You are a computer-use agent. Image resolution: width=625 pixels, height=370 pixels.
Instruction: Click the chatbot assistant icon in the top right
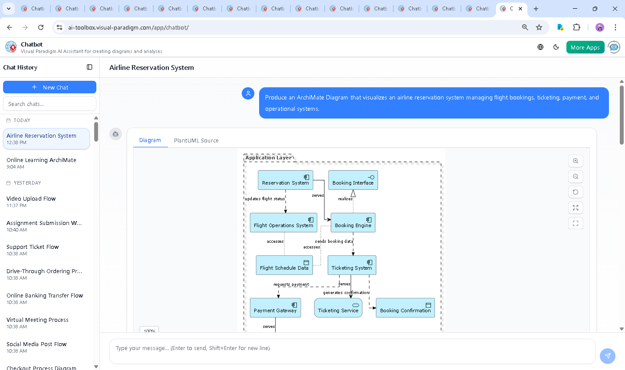pyautogui.click(x=614, y=47)
